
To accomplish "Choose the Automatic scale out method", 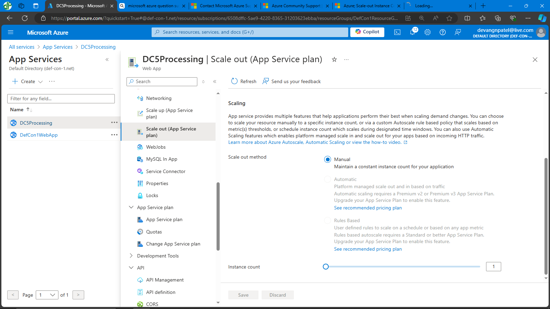I will 327,179.
